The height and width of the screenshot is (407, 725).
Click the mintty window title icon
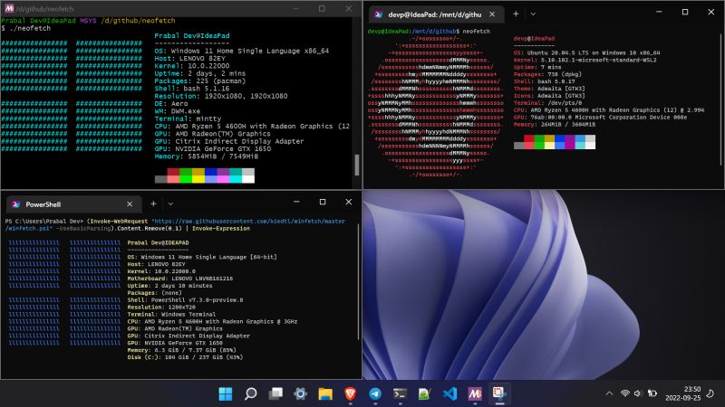9,8
